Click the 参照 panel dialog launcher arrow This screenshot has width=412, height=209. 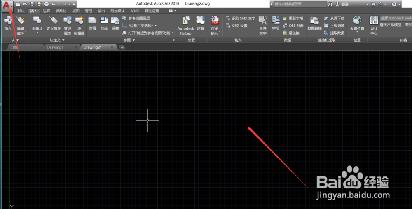(173, 40)
